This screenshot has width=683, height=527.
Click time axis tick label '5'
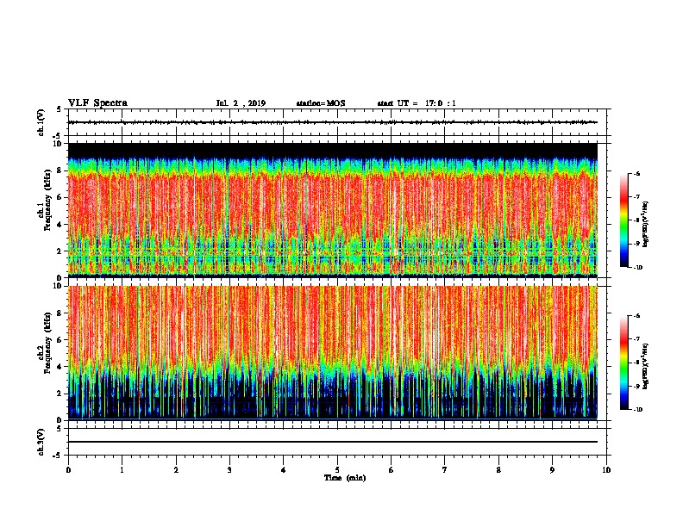[337, 470]
